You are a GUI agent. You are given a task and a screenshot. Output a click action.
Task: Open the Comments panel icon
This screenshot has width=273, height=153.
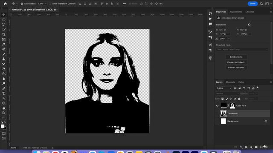(210, 24)
